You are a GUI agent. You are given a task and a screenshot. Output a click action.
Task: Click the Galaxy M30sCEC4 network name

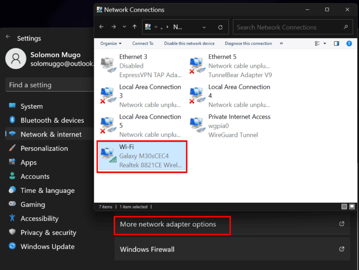pos(144,156)
